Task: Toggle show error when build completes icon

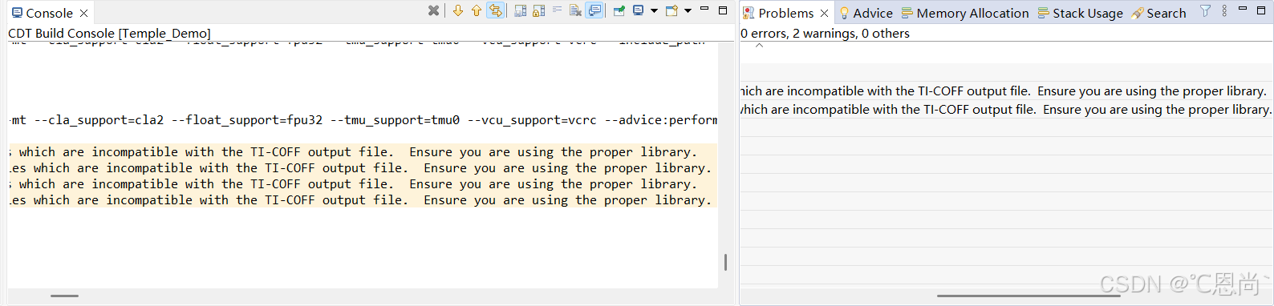Action: (x=495, y=10)
